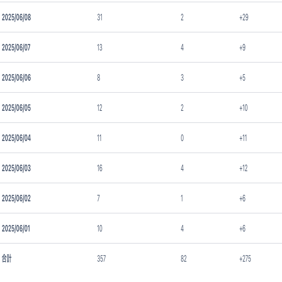This screenshot has width=282, height=282.
Task: Select the 2025/06/05 date label
Action: [x=16, y=108]
